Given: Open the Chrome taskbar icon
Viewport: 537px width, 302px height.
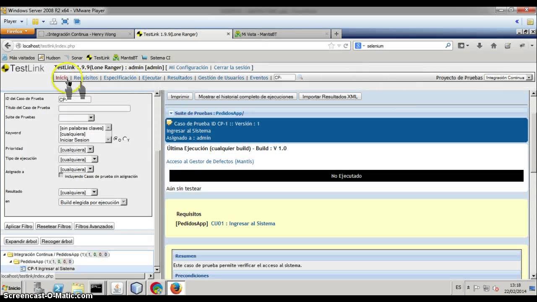Looking at the screenshot, I should pyautogui.click(x=156, y=288).
